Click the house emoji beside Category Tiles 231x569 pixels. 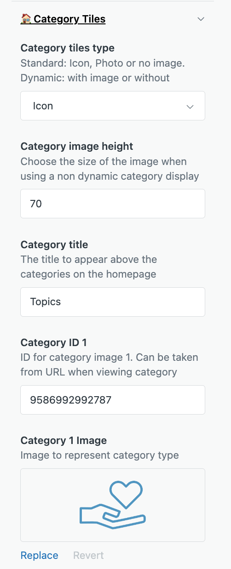click(x=26, y=19)
